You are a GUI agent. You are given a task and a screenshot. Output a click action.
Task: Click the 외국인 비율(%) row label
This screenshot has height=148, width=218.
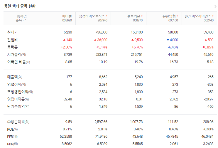tap(18, 62)
